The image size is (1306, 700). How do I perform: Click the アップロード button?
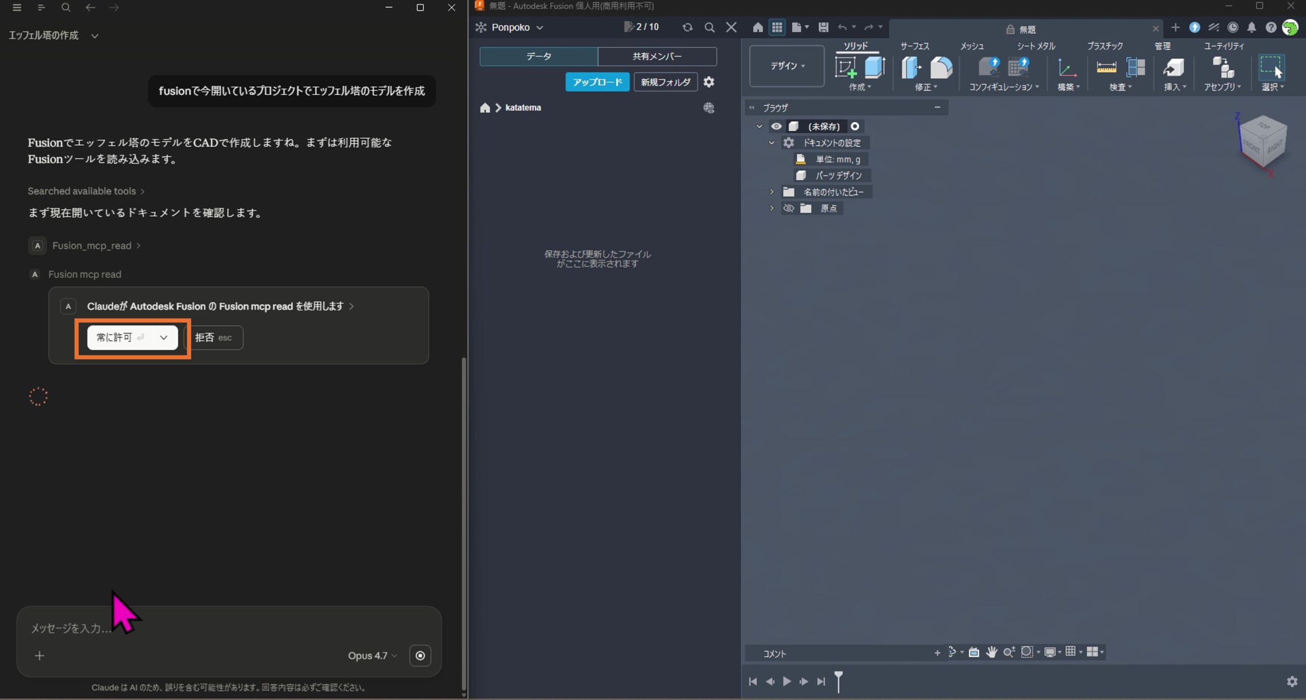597,82
